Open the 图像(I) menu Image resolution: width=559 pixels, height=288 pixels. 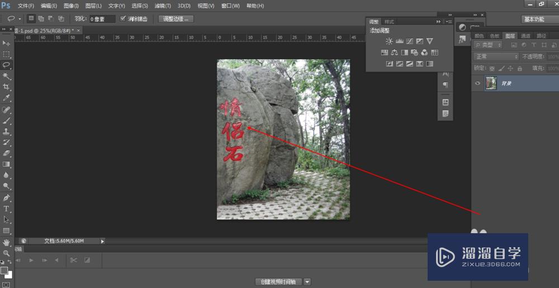pyautogui.click(x=72, y=6)
